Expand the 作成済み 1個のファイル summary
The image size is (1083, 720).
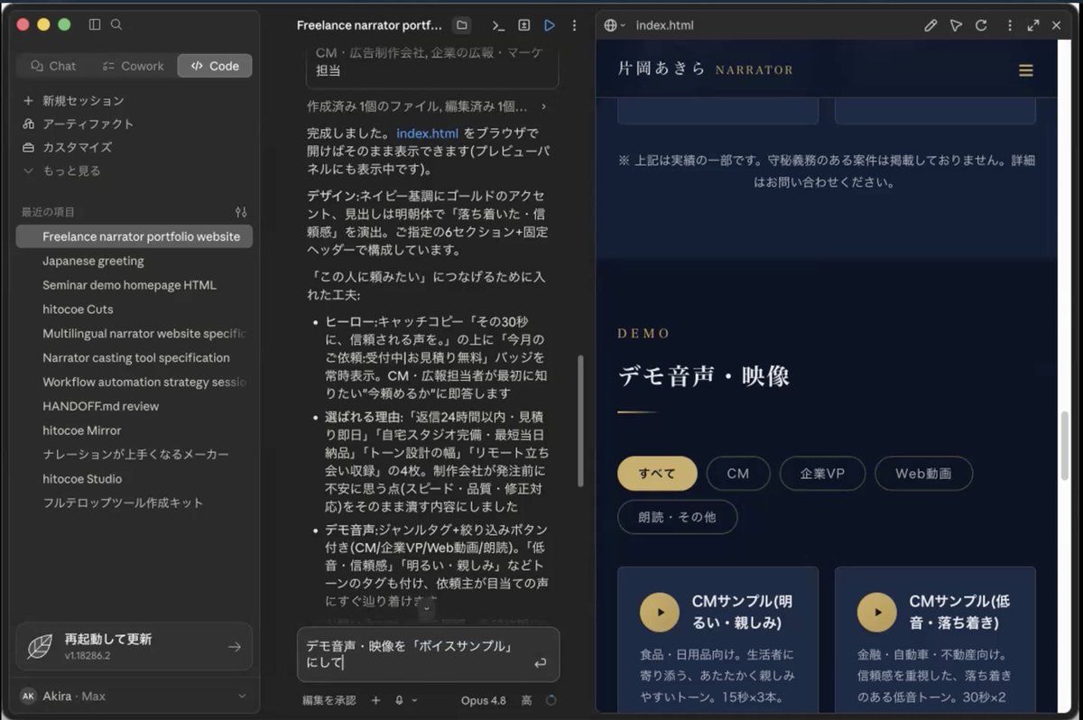click(426, 106)
